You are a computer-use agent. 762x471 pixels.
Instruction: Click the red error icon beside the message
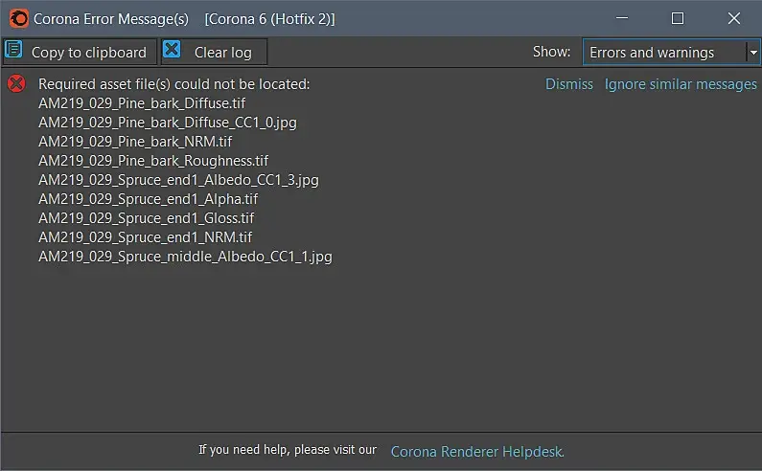coord(16,84)
